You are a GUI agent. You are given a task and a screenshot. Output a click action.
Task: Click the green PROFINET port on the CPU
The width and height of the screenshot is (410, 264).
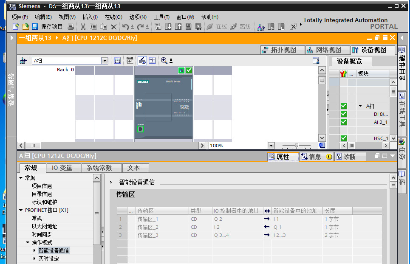coord(141,129)
